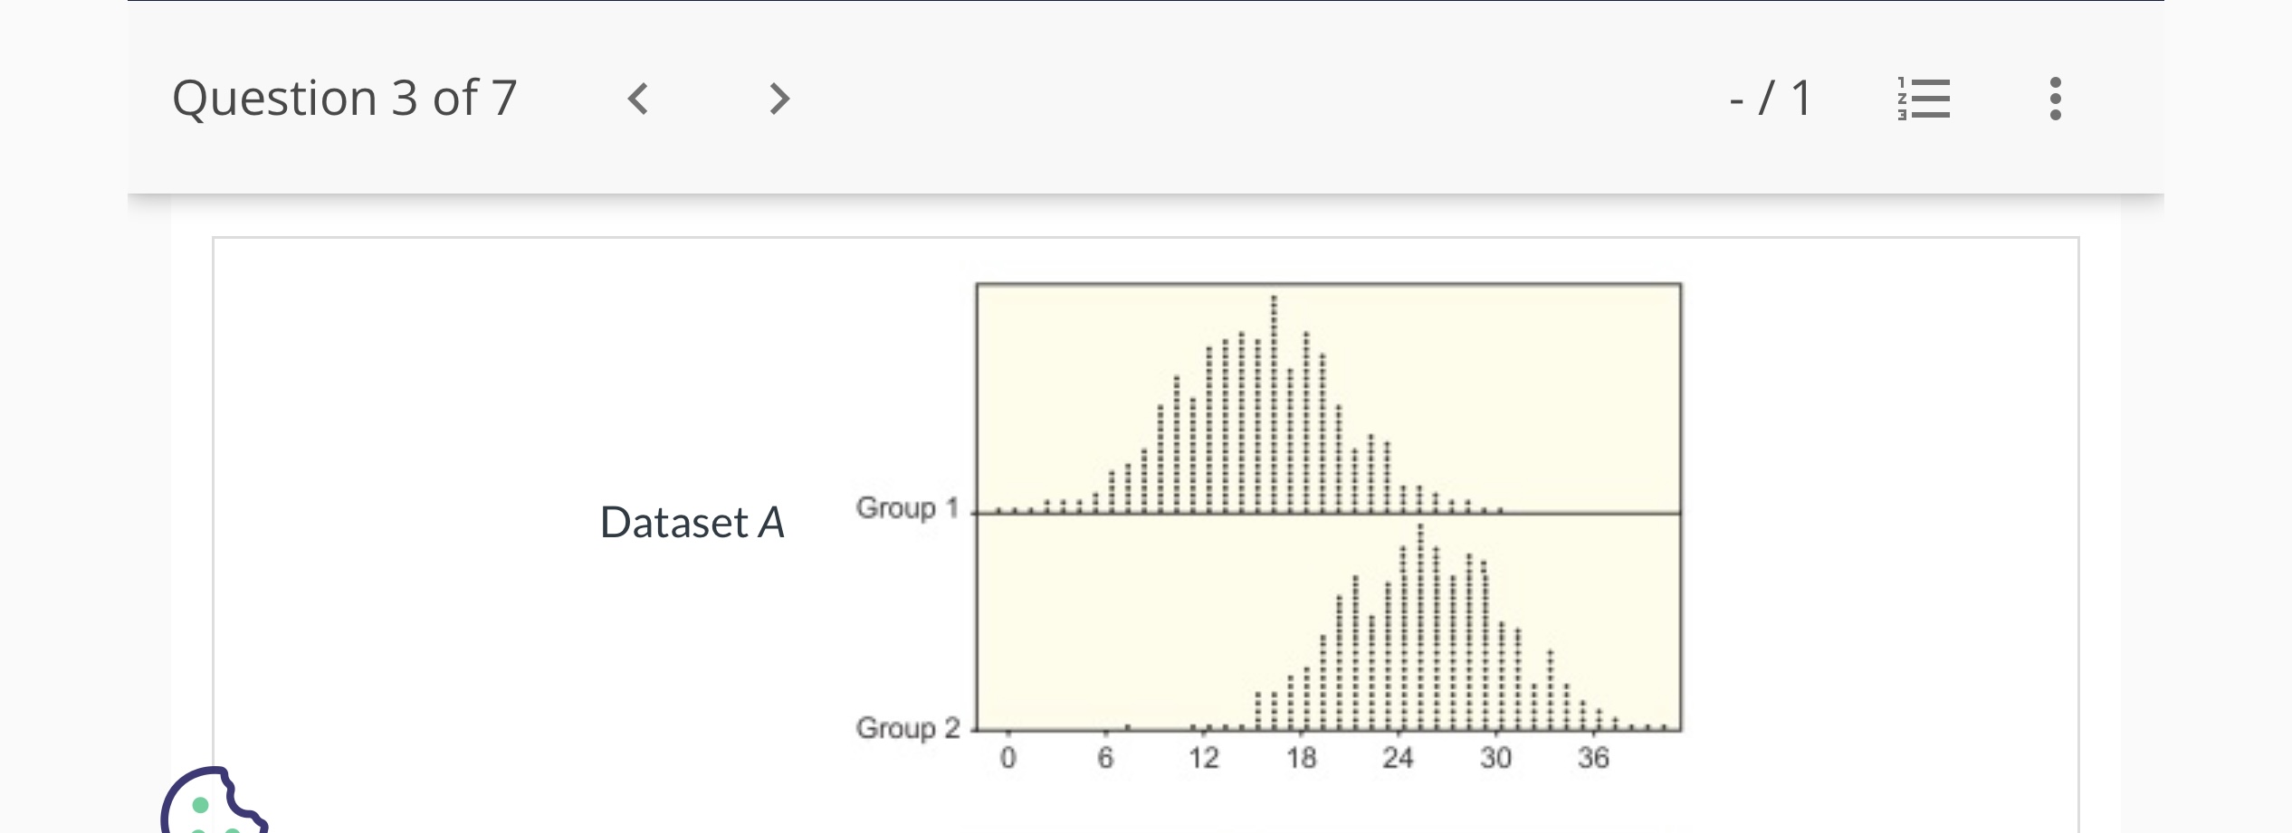Click the right arrow navigation control

tap(778, 99)
